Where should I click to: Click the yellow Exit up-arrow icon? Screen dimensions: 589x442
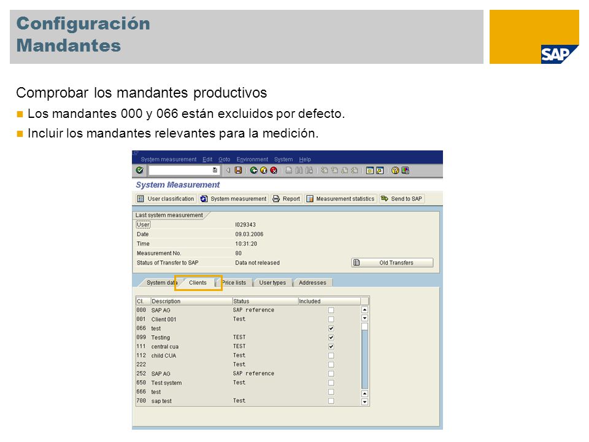[x=264, y=170]
